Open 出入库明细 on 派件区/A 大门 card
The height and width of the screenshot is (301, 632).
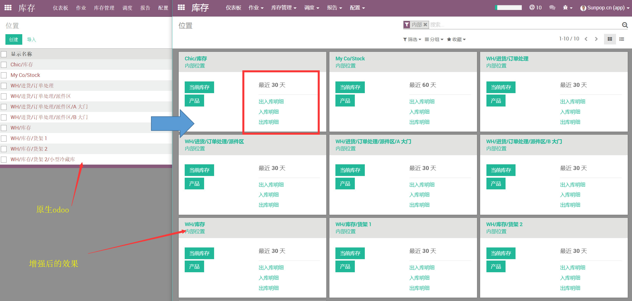(422, 185)
